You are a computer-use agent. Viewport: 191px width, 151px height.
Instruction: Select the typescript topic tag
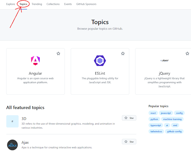156,125
